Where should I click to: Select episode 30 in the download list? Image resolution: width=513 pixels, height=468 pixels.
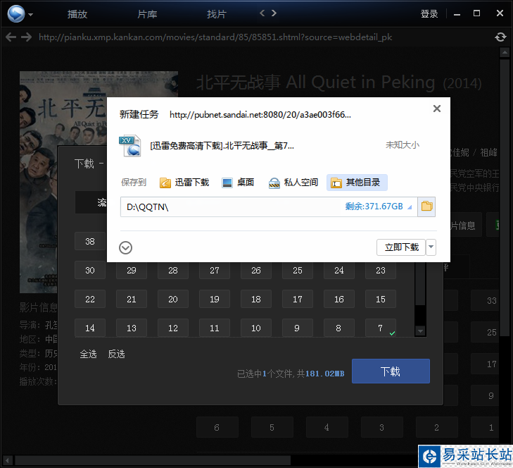coord(90,270)
